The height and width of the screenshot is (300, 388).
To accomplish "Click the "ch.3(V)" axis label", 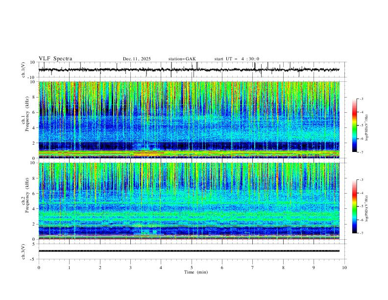I will coord(24,252).
